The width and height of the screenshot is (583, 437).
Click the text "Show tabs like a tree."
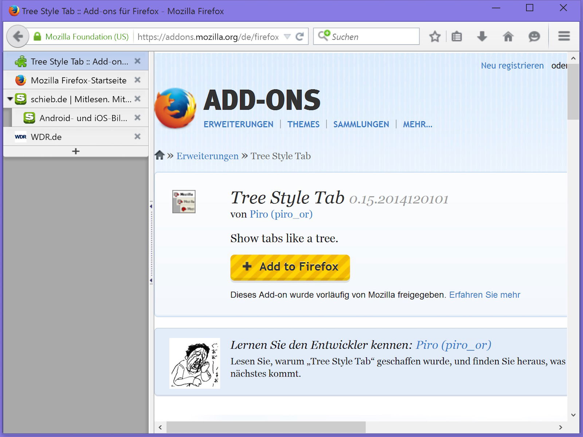click(x=284, y=239)
